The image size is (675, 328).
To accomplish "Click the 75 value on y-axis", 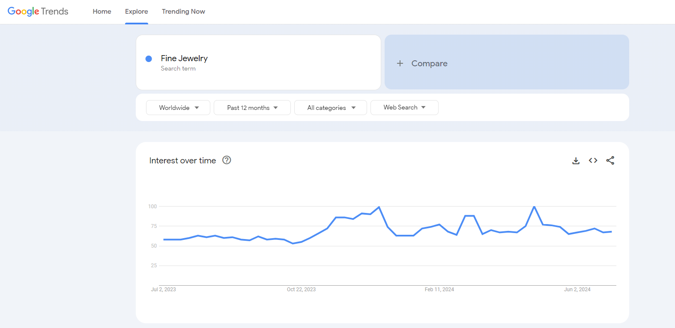I will (154, 226).
